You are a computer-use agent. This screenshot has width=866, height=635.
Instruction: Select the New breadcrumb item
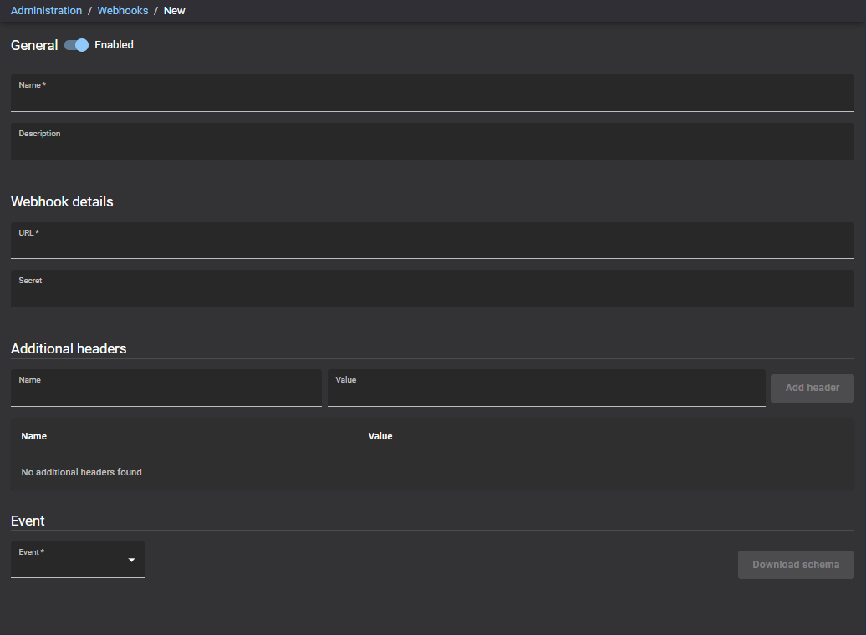tap(174, 10)
